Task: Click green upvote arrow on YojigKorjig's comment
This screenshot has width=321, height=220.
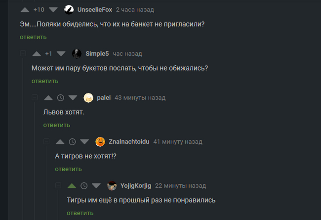Action: (72, 186)
